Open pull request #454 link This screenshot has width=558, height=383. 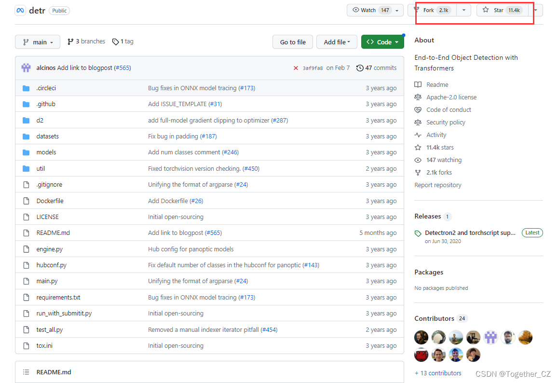[x=269, y=329]
